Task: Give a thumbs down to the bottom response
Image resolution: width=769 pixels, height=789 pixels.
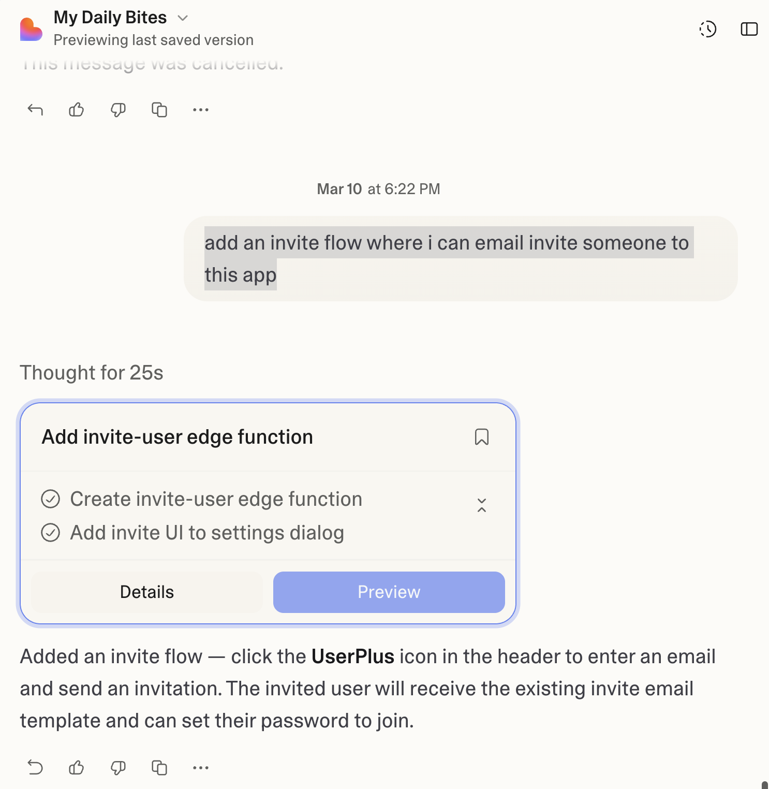Action: point(117,768)
